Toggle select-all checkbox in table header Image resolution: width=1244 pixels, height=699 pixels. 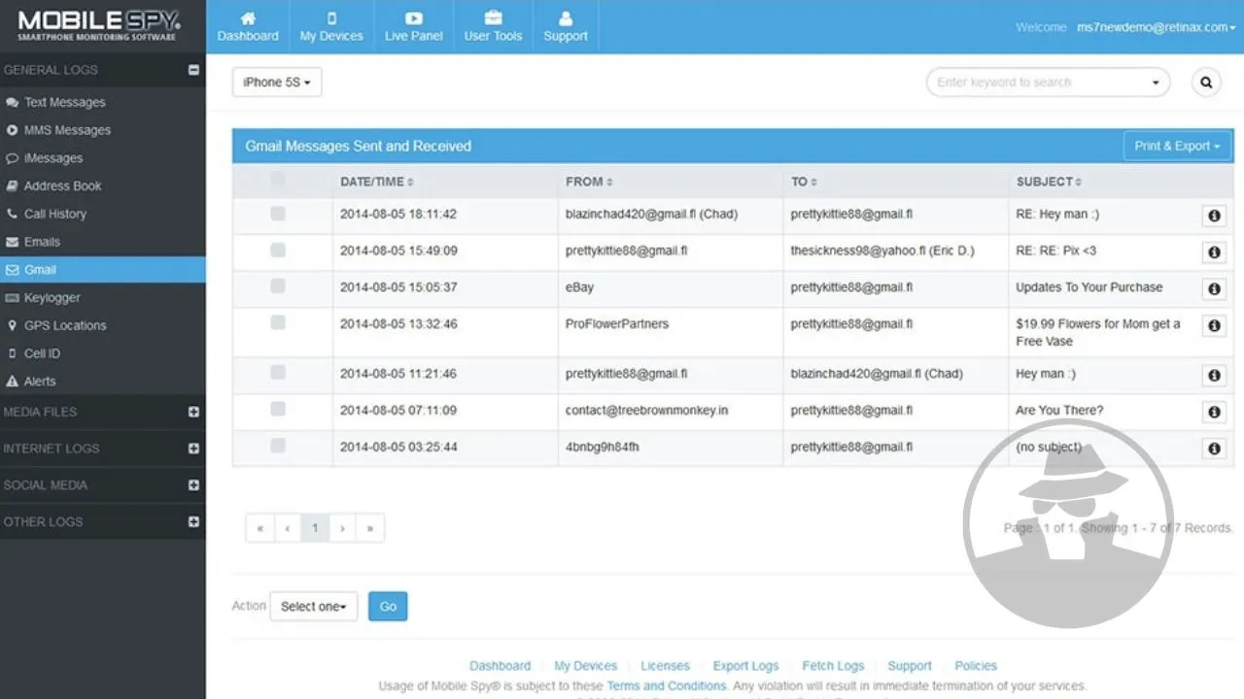coord(278,179)
